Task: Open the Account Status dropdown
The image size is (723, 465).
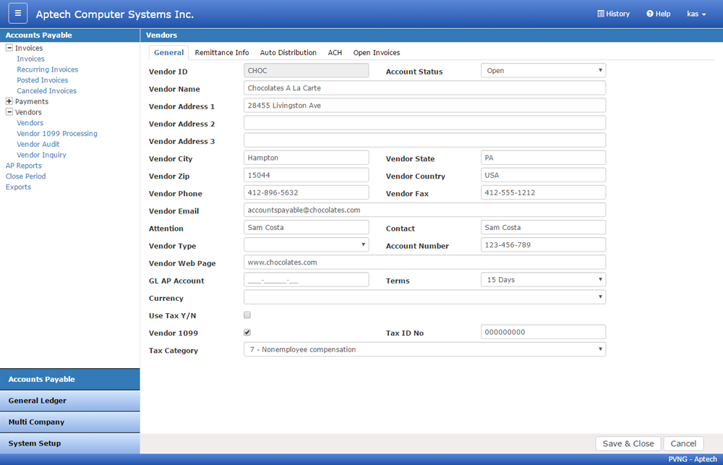Action: [543, 71]
